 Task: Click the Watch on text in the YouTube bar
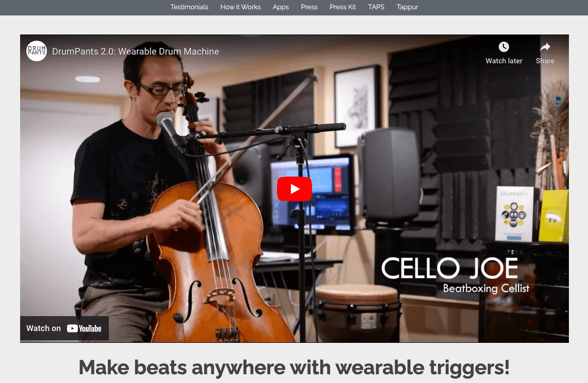pyautogui.click(x=43, y=328)
